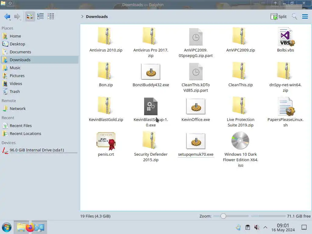The width and height of the screenshot is (312, 234).
Task: Select KevinOffice.exe file
Action: pos(196,109)
